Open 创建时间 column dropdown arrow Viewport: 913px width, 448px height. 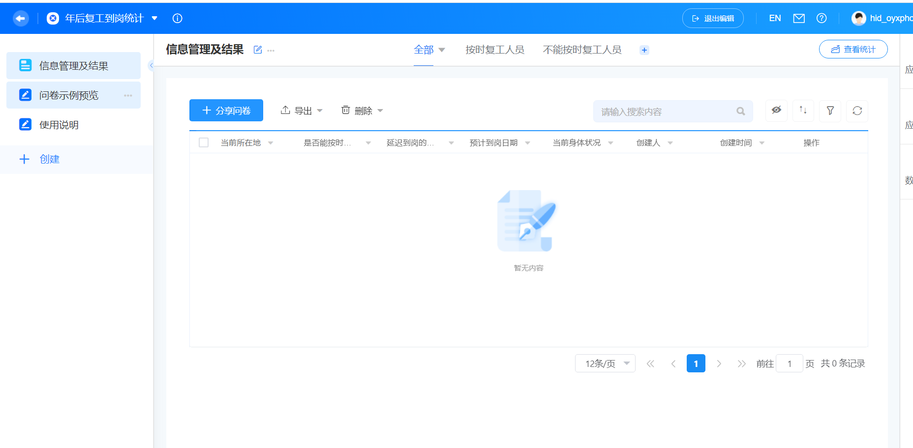pyautogui.click(x=762, y=143)
